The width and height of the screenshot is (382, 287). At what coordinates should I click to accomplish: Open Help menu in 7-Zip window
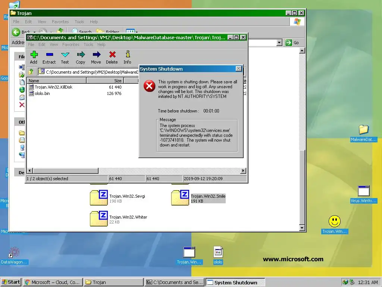[101, 44]
